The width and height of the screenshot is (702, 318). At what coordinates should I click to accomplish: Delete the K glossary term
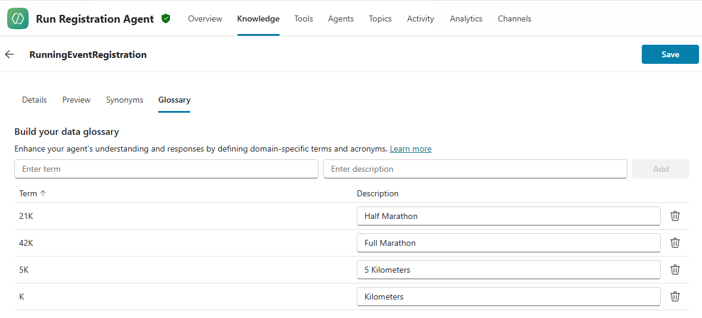tap(675, 297)
